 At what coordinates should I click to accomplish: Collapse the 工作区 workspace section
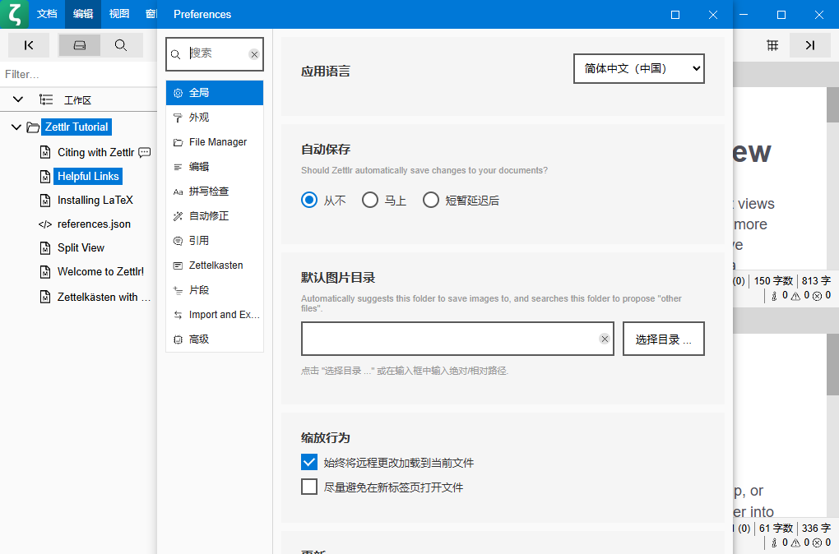coord(18,99)
